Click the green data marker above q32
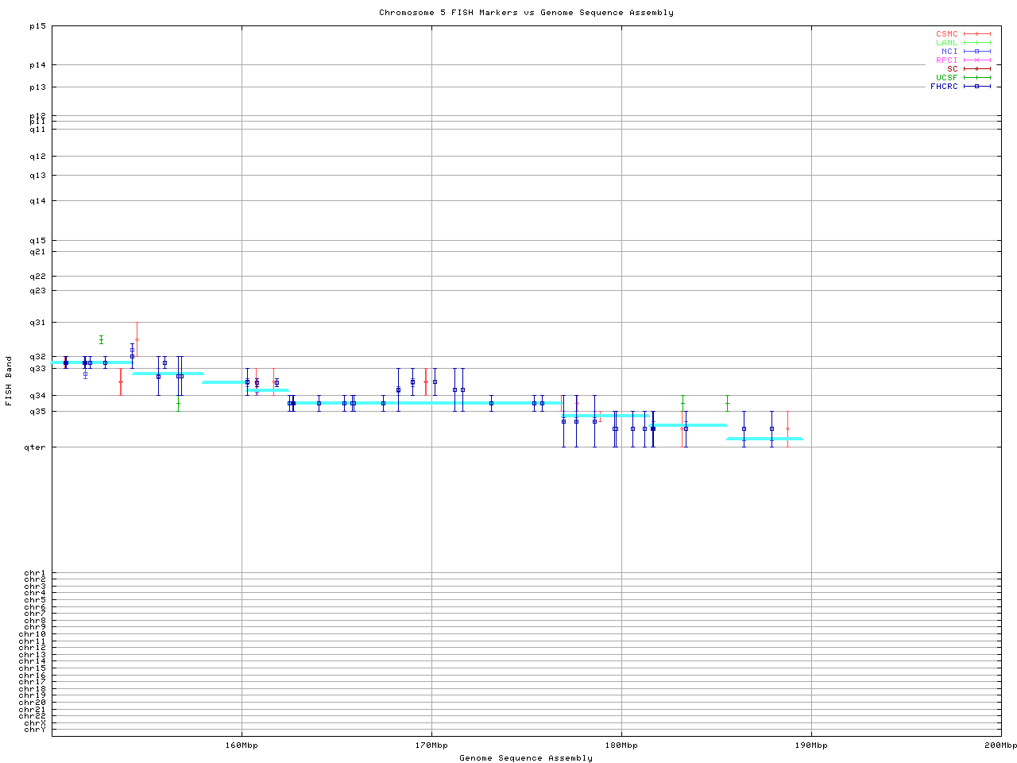This screenshot has width=1017, height=763. tap(101, 339)
